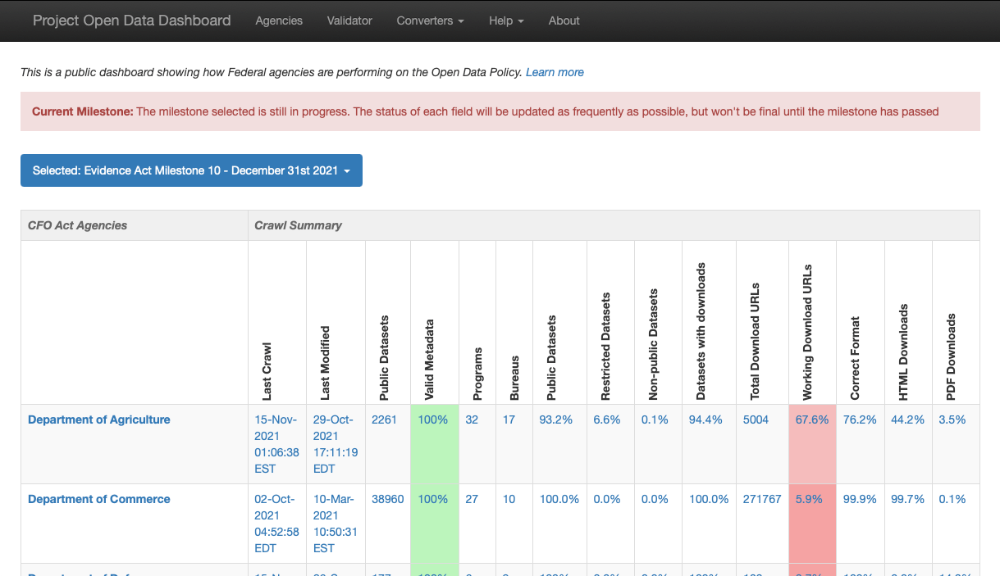Click the Total Download URLs value 271767

(x=762, y=498)
